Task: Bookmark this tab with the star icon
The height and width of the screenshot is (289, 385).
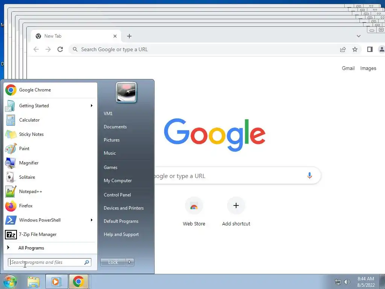Action: click(355, 49)
